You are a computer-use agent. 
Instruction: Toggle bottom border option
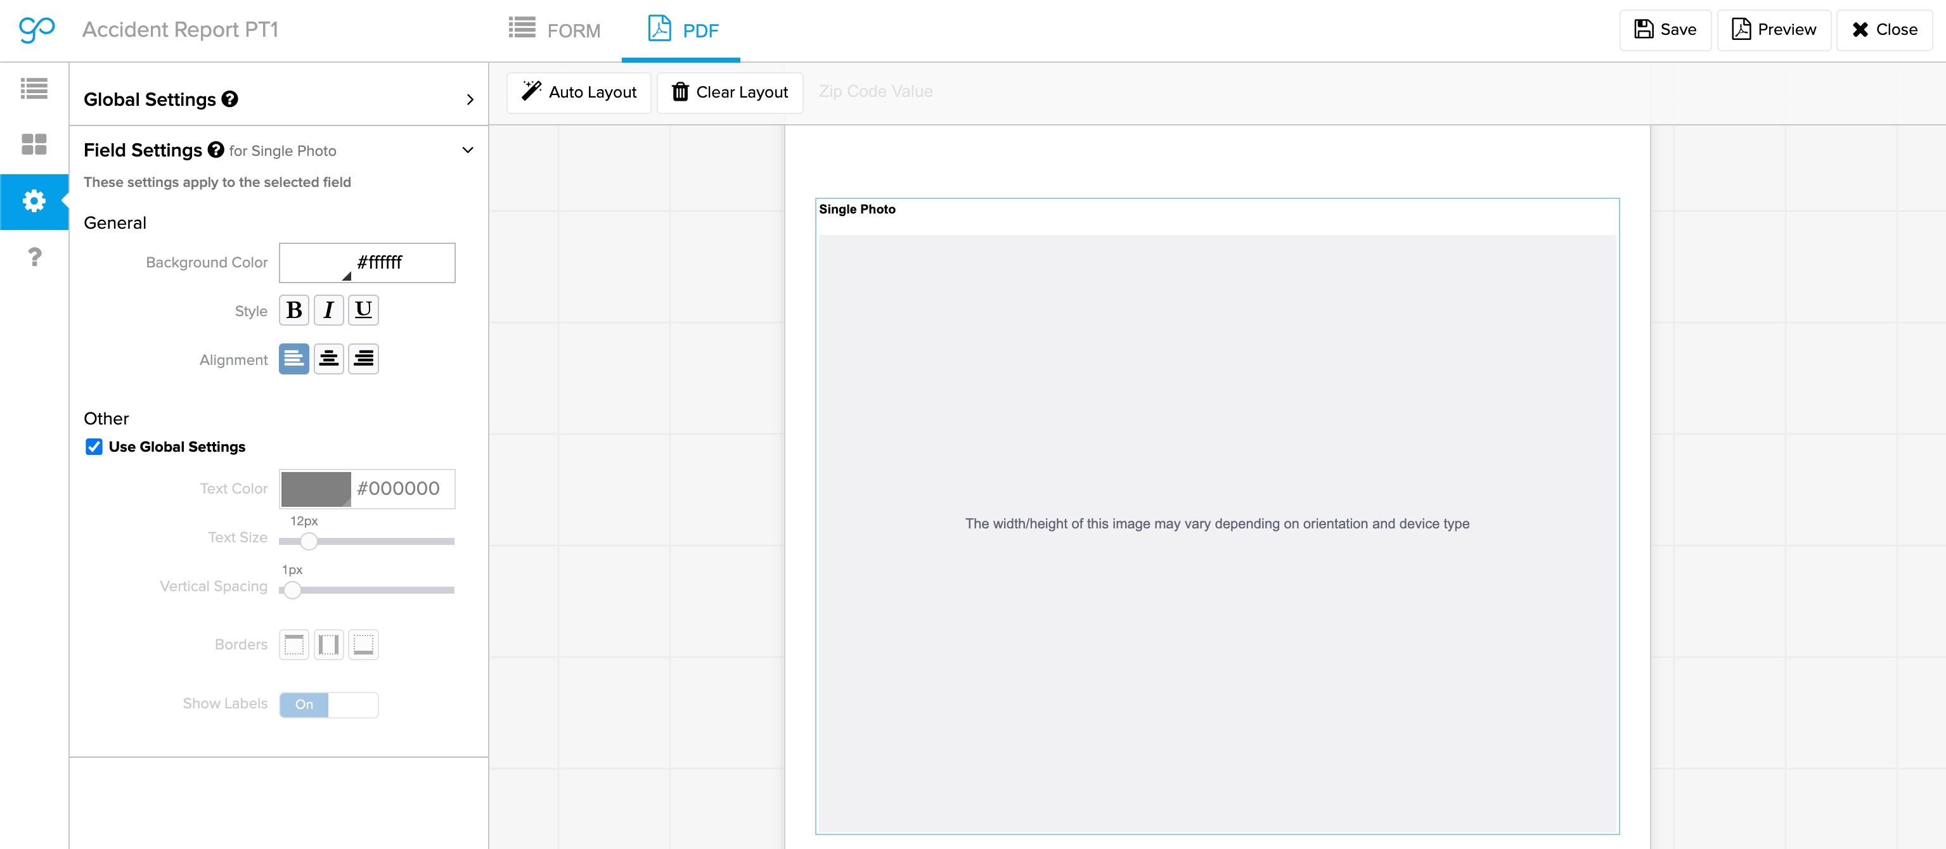coord(363,644)
